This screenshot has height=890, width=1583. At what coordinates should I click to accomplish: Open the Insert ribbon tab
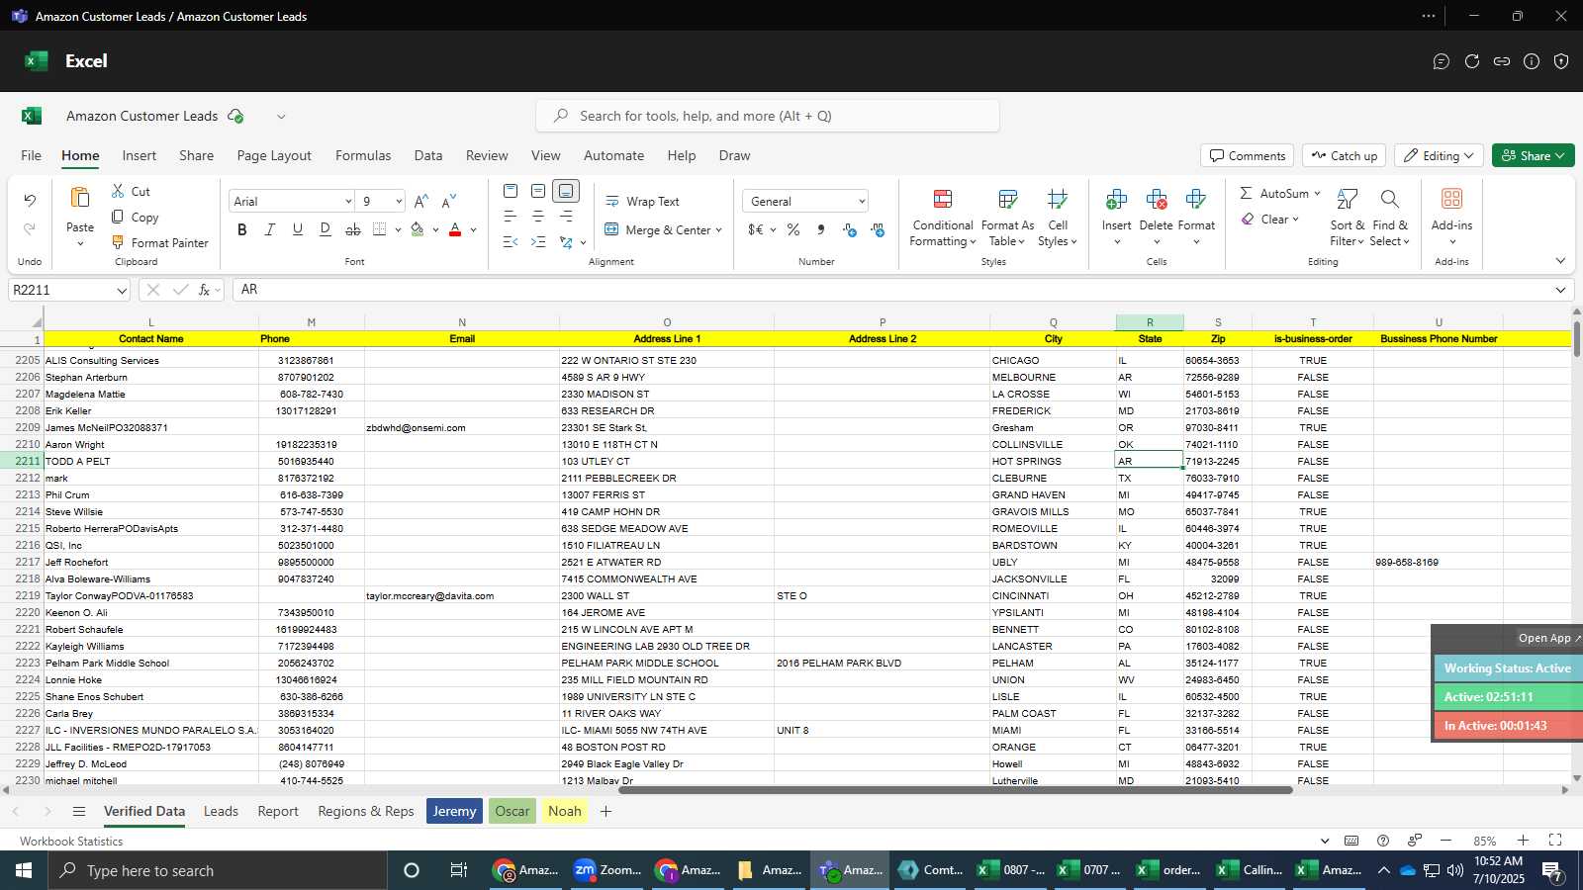pos(140,155)
